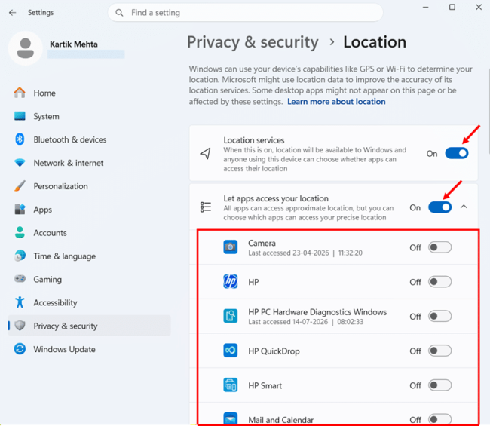
Task: Click the HP Smart app name
Action: [265, 385]
